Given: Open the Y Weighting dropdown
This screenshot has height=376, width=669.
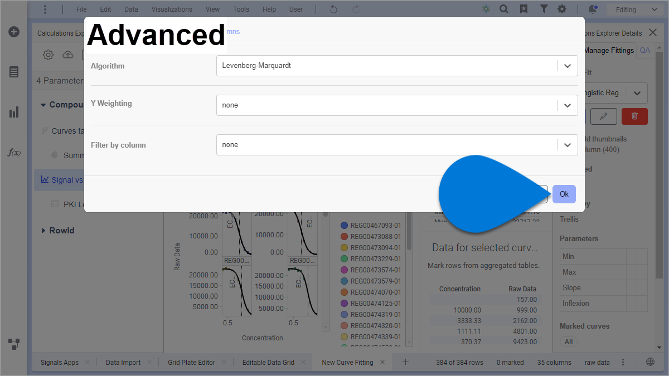Looking at the screenshot, I should pos(396,105).
